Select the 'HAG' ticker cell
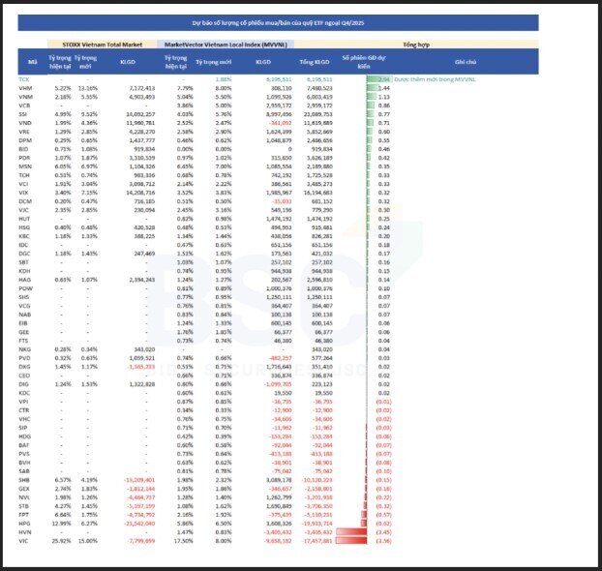 [24, 280]
